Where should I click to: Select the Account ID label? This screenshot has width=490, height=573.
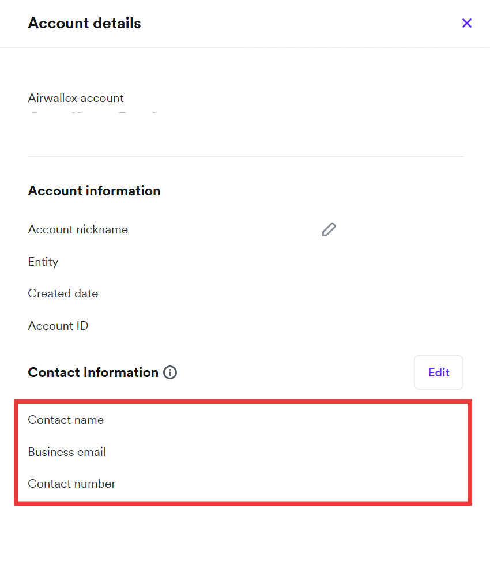(x=58, y=326)
